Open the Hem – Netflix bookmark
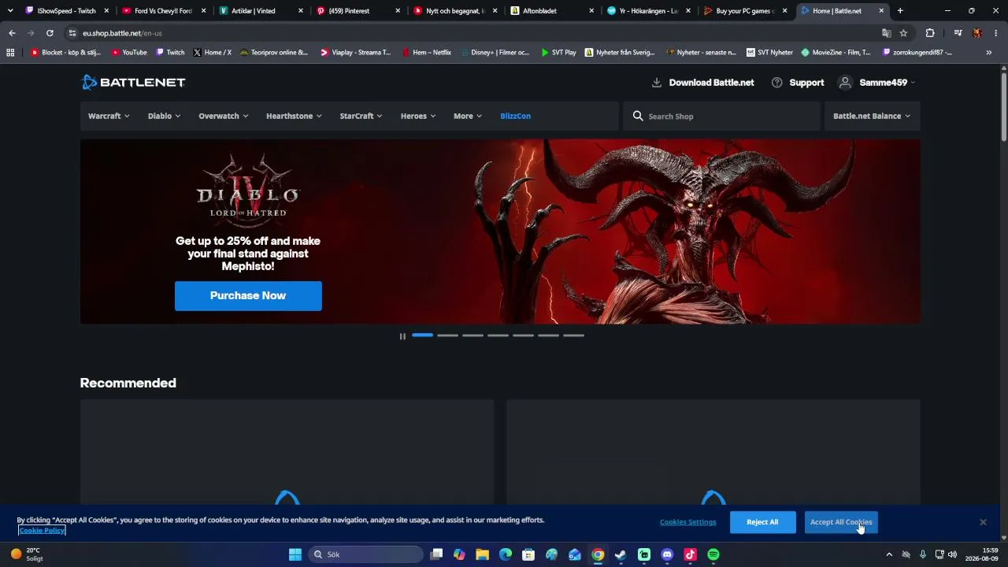Screen dimensions: 1008x567 (x=426, y=53)
